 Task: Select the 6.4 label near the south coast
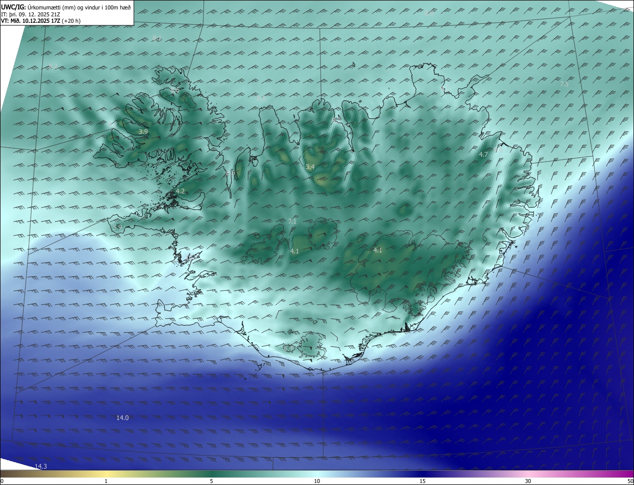point(288,348)
